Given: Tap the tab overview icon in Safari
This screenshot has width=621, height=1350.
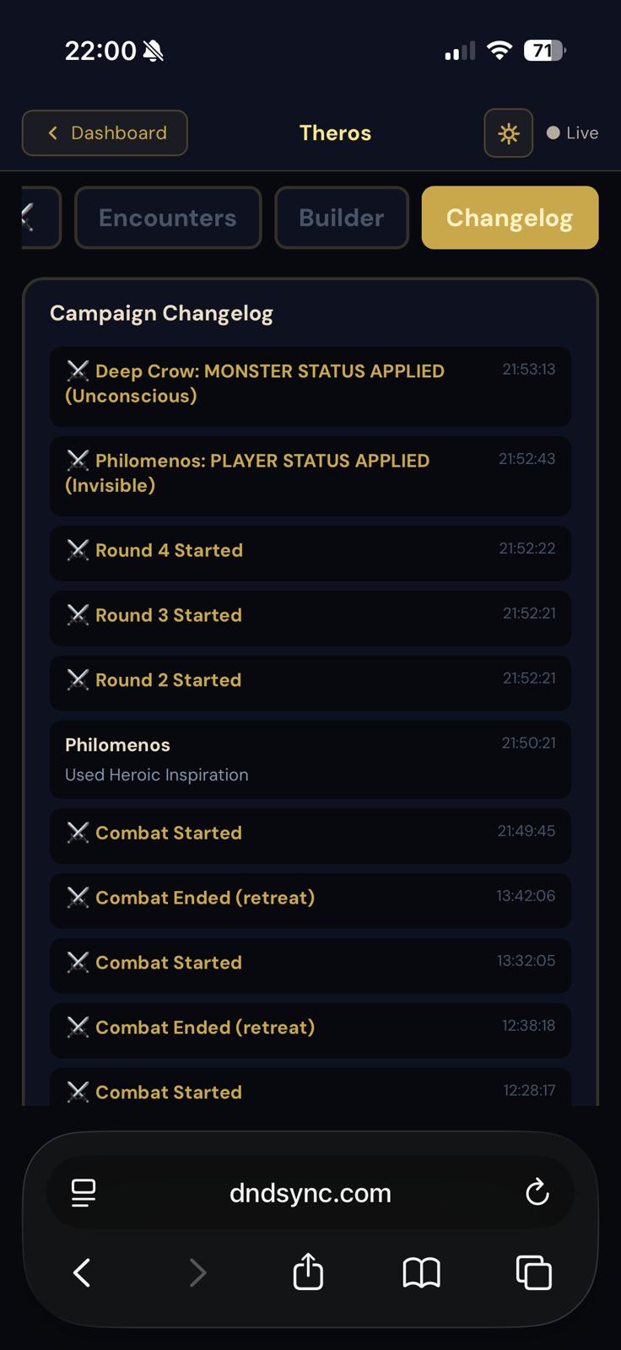Looking at the screenshot, I should [x=532, y=1272].
